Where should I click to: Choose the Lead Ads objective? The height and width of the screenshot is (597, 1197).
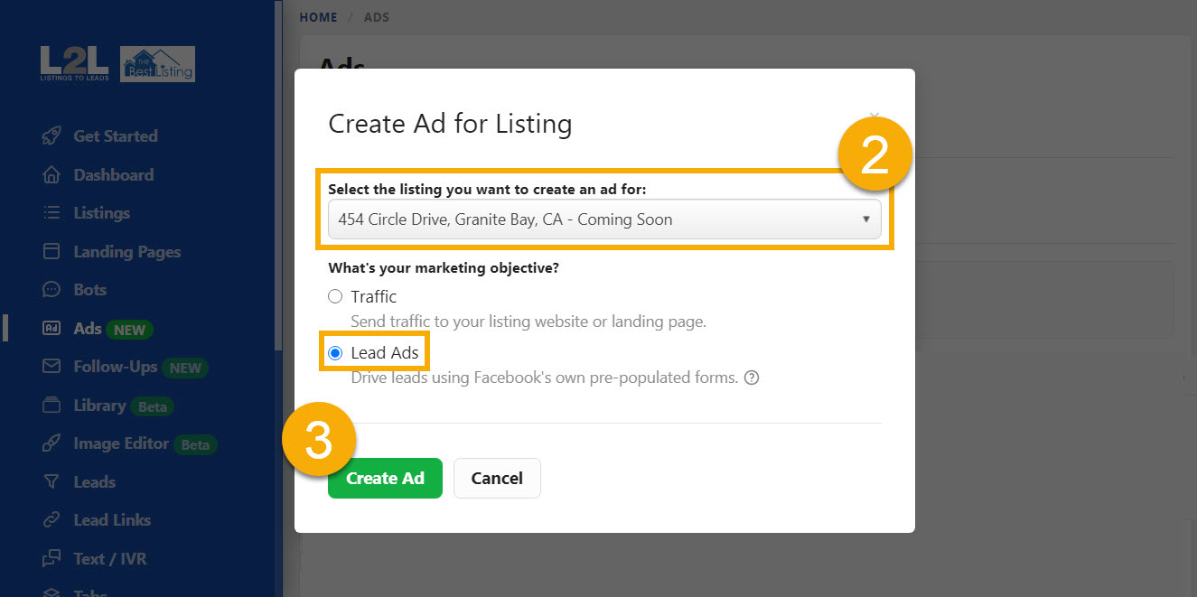click(x=335, y=351)
